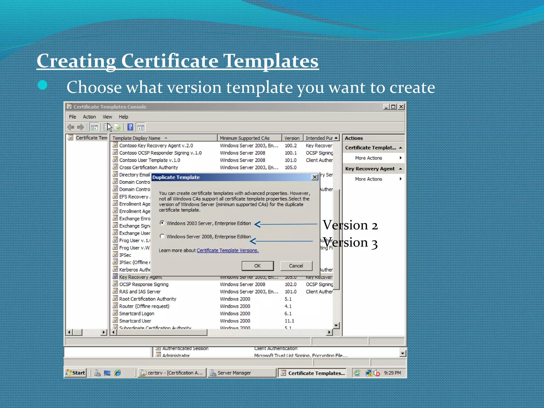544x408 pixels.
Task: Click the Start button
Action: point(76,373)
